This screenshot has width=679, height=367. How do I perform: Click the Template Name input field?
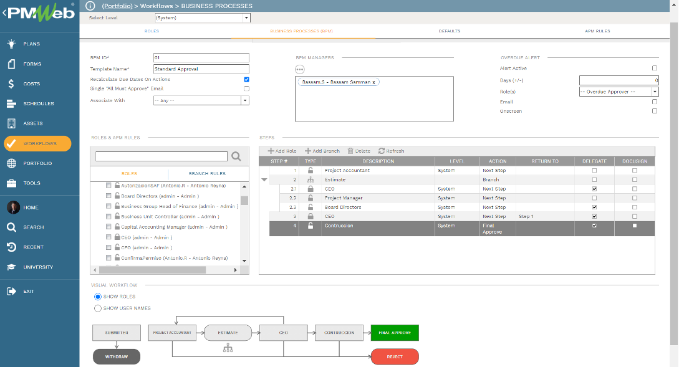click(201, 69)
